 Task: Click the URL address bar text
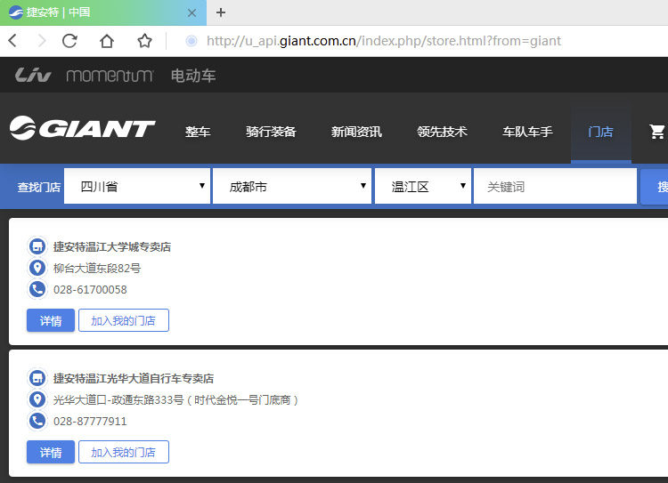coord(383,41)
